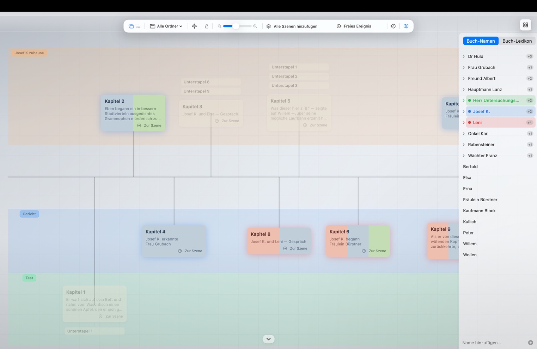Image resolution: width=537 pixels, height=349 pixels.
Task: Expand the Onkel Karl entry
Action: point(464,134)
